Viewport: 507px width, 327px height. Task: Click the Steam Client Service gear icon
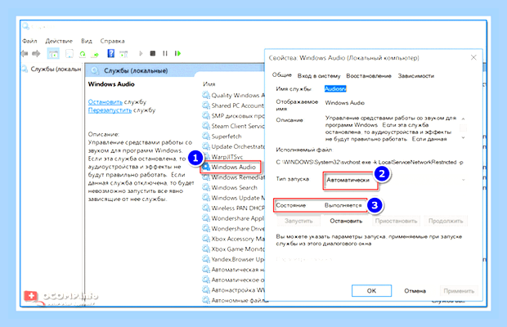click(x=206, y=126)
